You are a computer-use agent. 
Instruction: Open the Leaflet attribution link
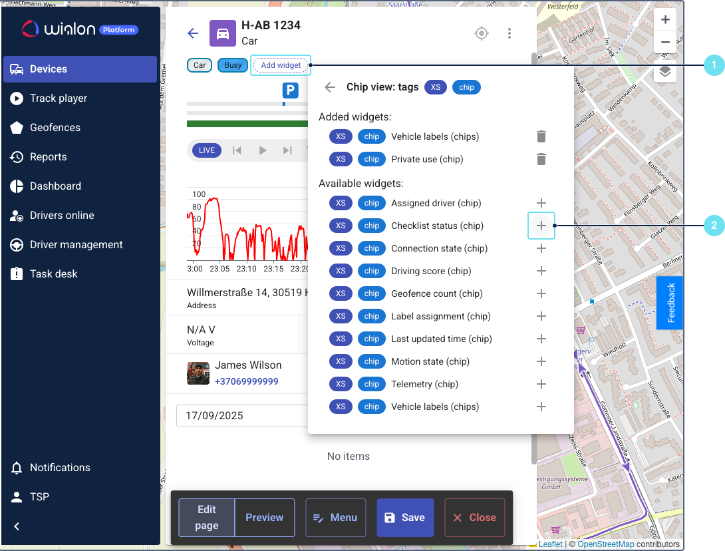(x=551, y=544)
